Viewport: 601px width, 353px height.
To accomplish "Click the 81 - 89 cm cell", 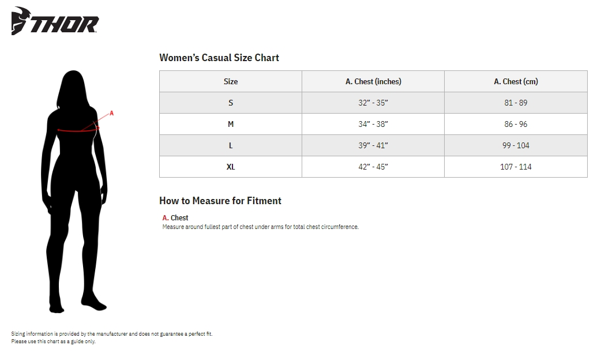I will [516, 103].
